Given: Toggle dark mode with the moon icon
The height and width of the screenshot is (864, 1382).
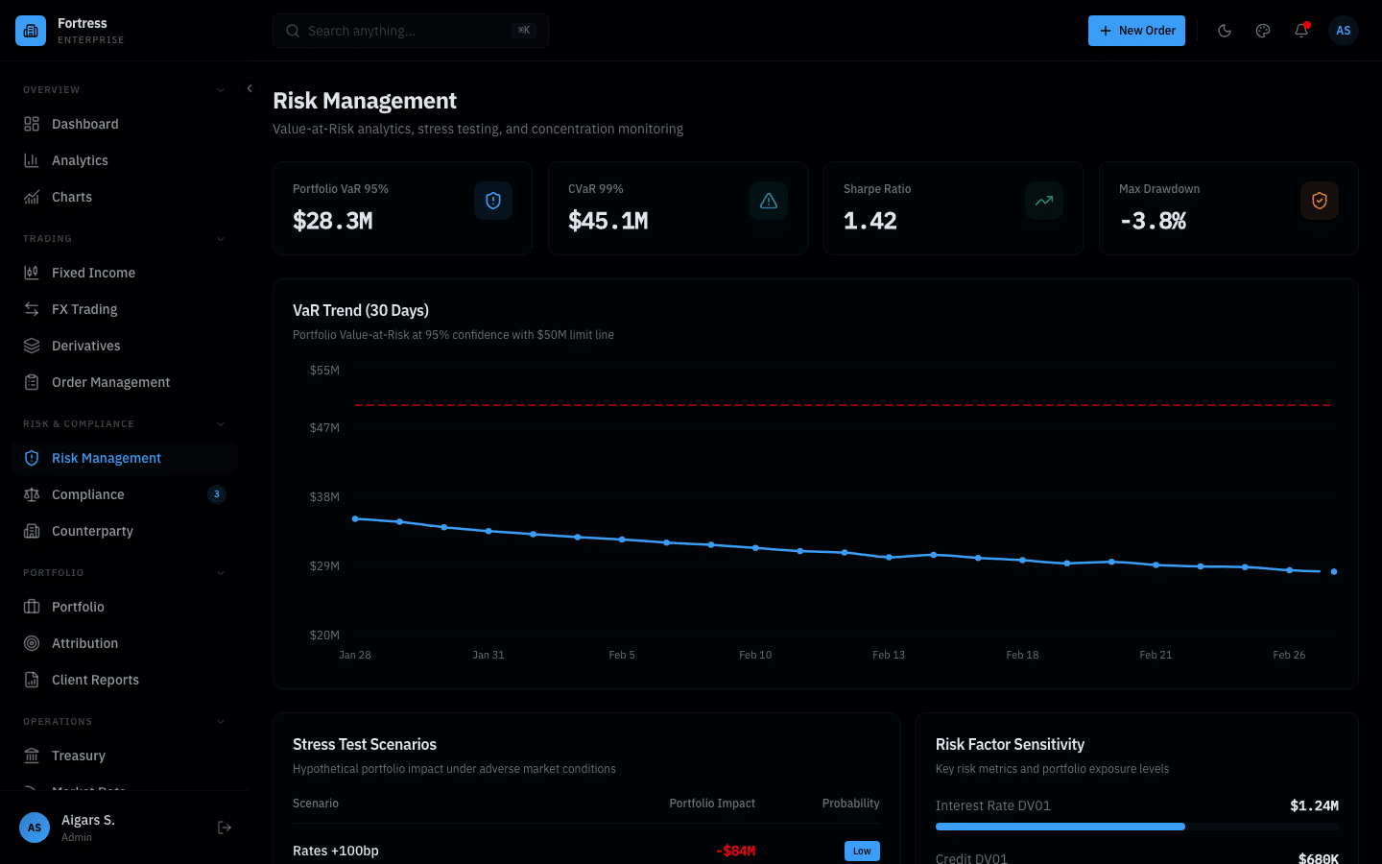Looking at the screenshot, I should coord(1225,31).
